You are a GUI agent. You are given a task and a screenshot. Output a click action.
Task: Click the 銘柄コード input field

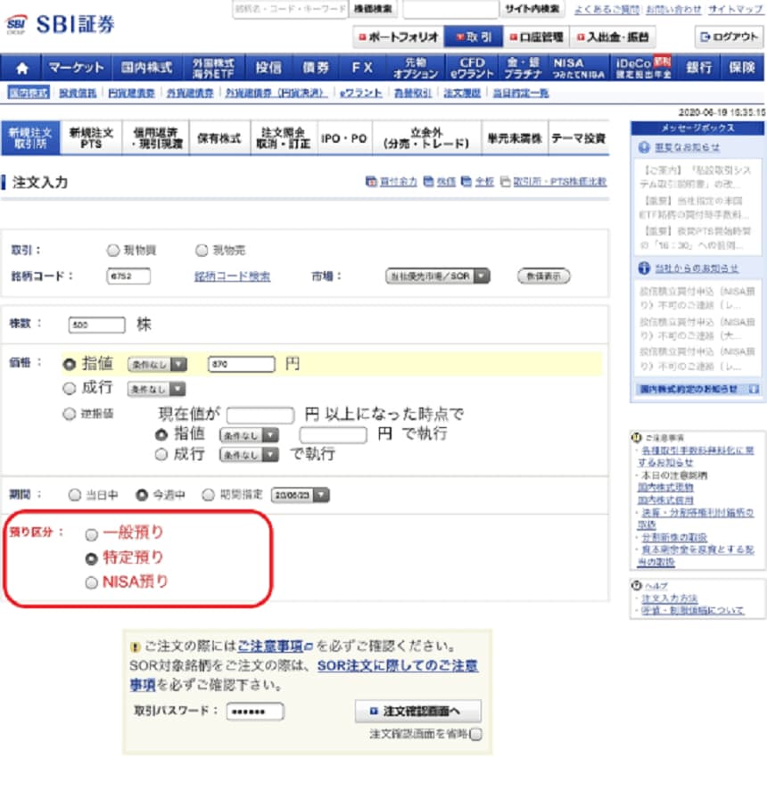tap(128, 276)
